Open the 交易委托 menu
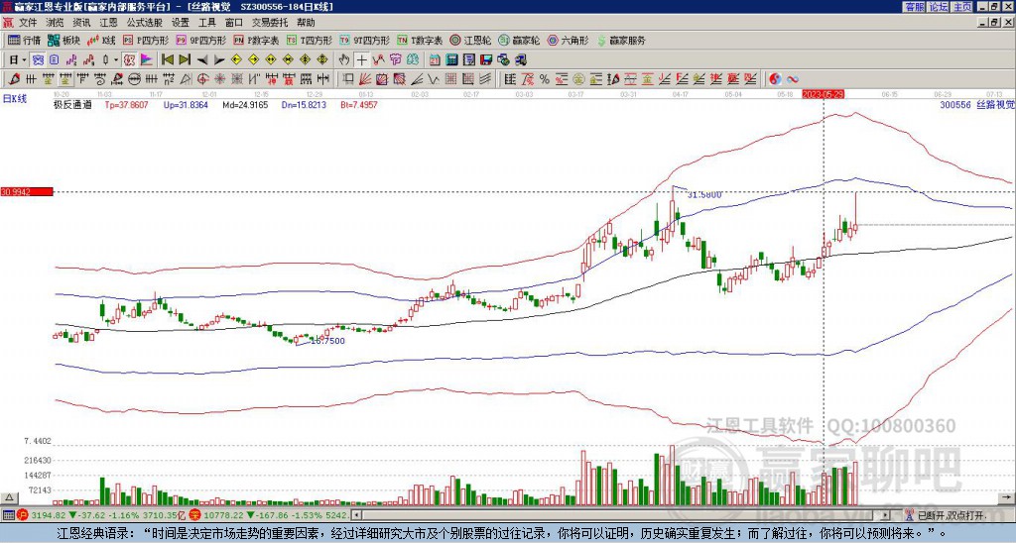The image size is (1016, 543). pos(270,23)
